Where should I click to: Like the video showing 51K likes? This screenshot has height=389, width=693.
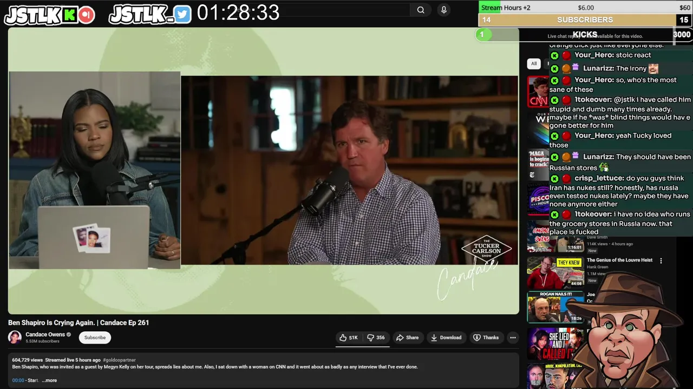(349, 338)
